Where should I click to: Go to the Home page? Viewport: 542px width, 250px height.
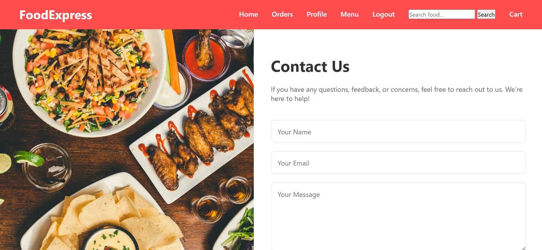click(248, 14)
